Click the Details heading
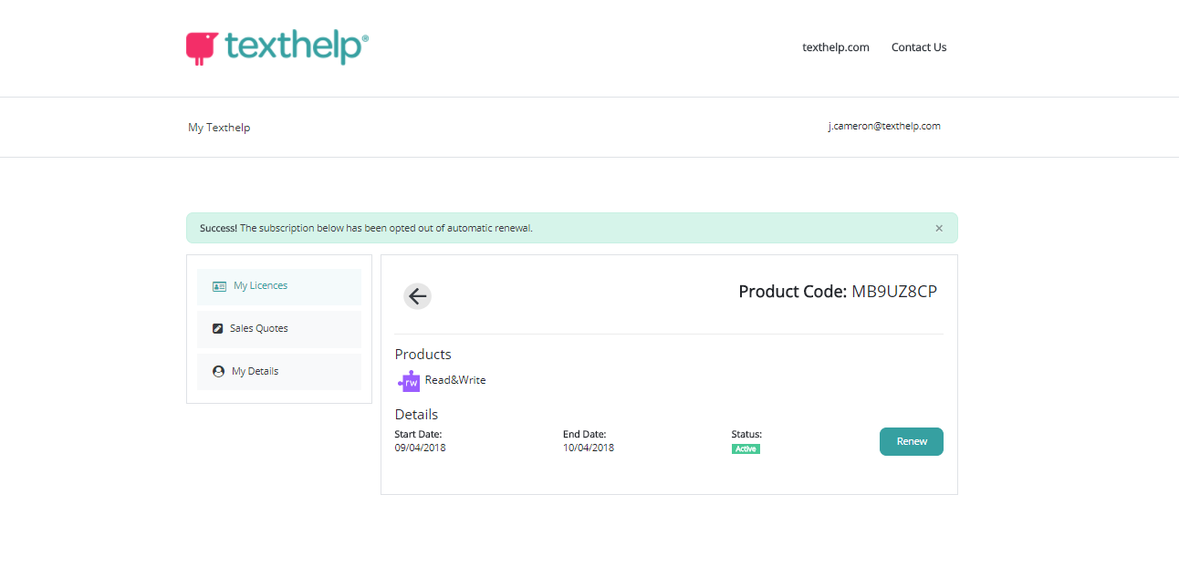1179x577 pixels. click(416, 415)
